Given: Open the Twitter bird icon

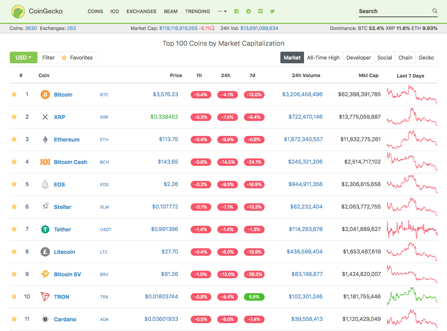Looking at the screenshot, I should [x=272, y=11].
